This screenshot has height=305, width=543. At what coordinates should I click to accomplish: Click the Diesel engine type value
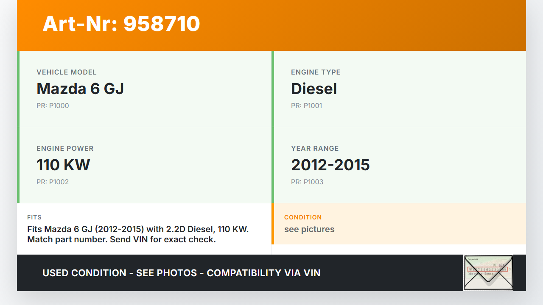[x=314, y=89]
